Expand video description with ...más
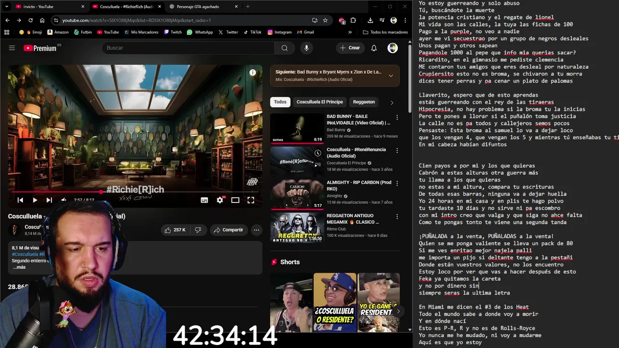Screen dimensions: 619x348 point(20,267)
